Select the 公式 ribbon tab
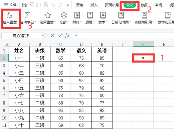The height and width of the screenshot is (129, 174). tap(130, 5)
